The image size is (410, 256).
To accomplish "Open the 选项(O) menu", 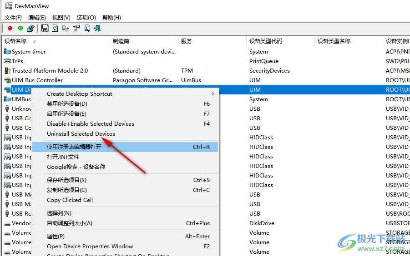I will coord(86,17).
